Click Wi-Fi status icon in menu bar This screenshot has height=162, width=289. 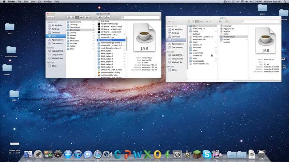point(242,1)
